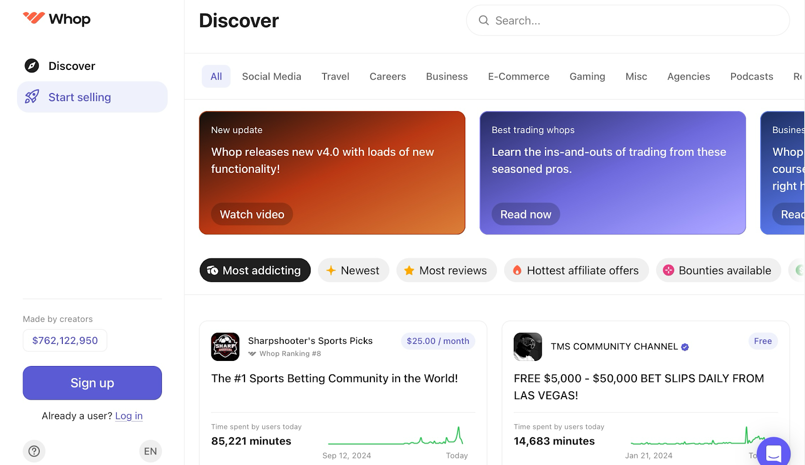Open the help question mark icon

[x=34, y=451]
